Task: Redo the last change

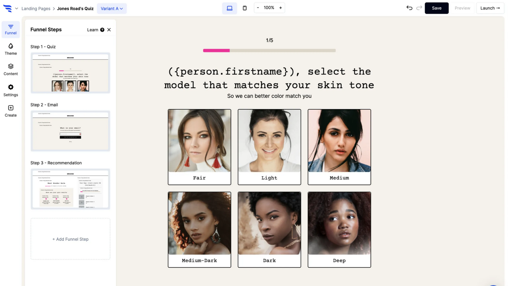Action: tap(419, 8)
